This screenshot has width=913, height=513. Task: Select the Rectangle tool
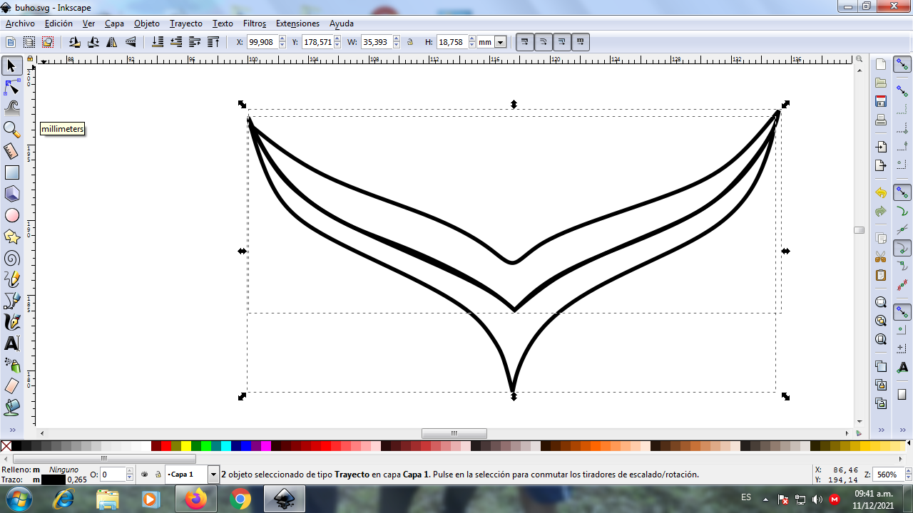point(11,172)
